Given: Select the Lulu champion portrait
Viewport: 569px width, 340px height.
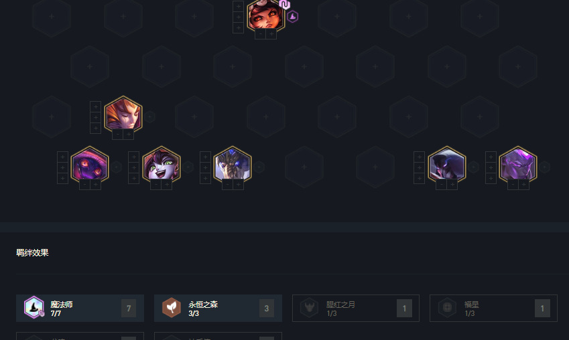Looking at the screenshot, I should click(162, 166).
